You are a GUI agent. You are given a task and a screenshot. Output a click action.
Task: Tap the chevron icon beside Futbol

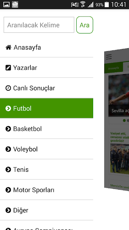8,109
